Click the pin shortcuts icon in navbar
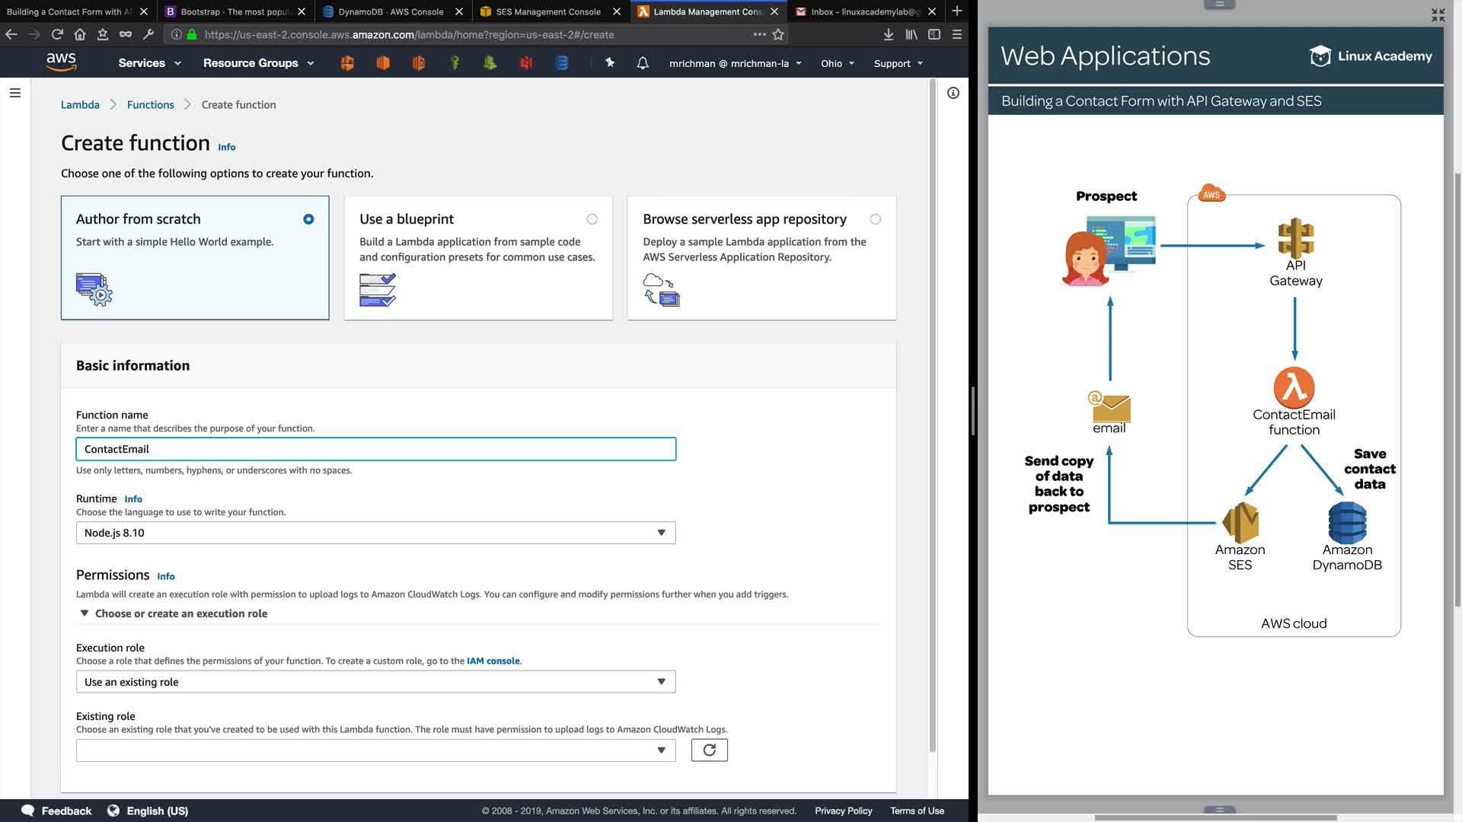The image size is (1462, 822). [x=610, y=63]
